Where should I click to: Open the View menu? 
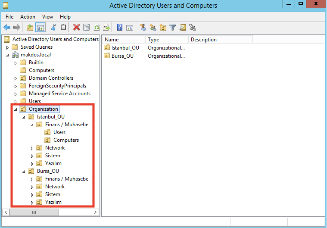pyautogui.click(x=48, y=17)
